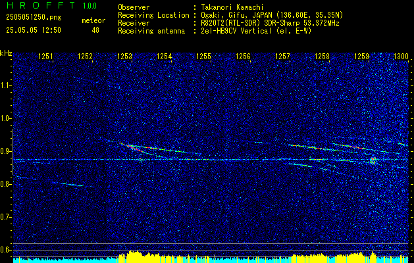Click the date stamp 25.05.05 12:50
This screenshot has height=263, width=414.
pyautogui.click(x=34, y=30)
